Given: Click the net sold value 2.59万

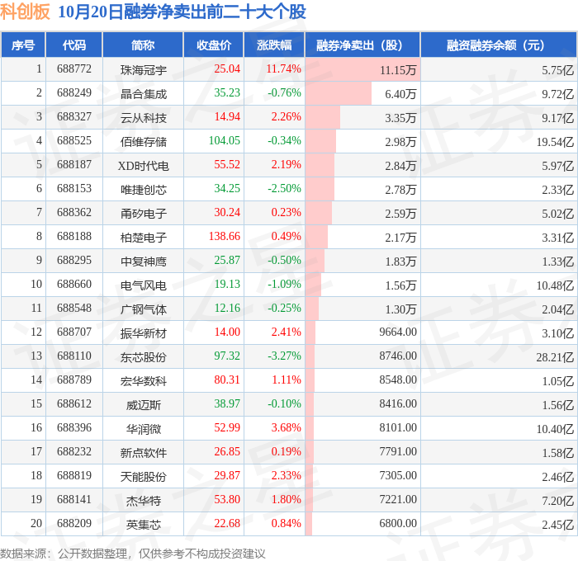Looking at the screenshot, I should click(x=400, y=214).
